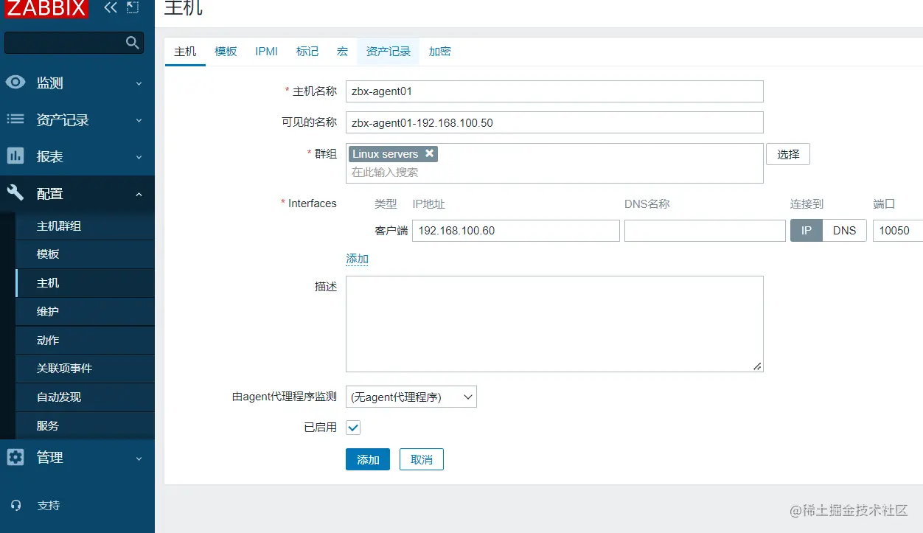Open the 宏 tab
Image resolution: width=923 pixels, height=533 pixels.
[342, 52]
